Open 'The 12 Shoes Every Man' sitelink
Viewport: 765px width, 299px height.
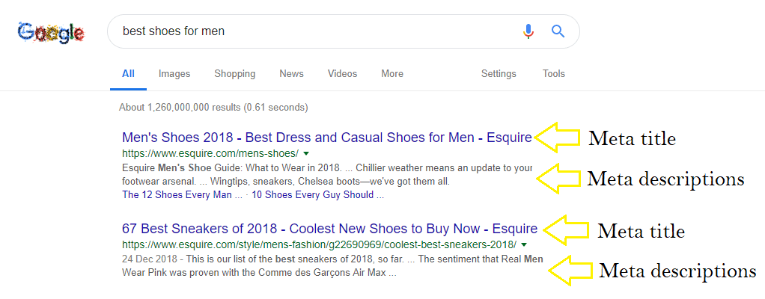pyautogui.click(x=182, y=195)
